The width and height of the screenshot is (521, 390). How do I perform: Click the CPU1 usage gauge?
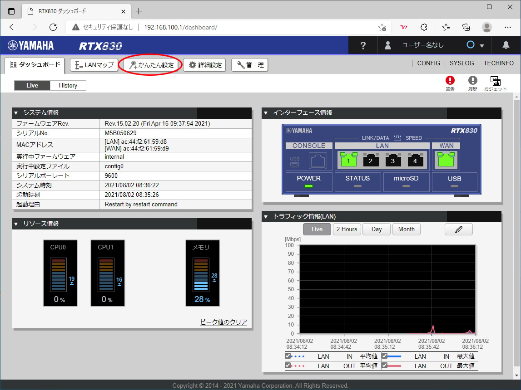(108, 273)
